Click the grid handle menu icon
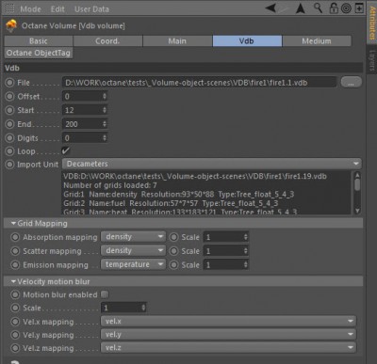The image size is (377, 364). pyautogui.click(x=10, y=8)
